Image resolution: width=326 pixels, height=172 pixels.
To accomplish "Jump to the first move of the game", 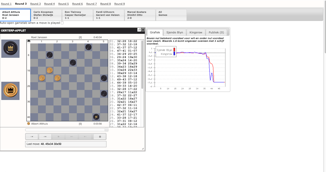I will point(32,137).
